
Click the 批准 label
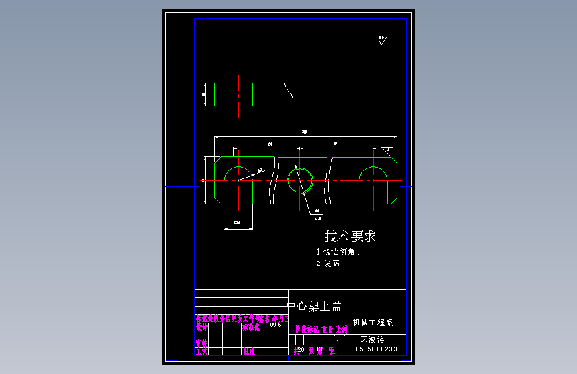coord(249,351)
